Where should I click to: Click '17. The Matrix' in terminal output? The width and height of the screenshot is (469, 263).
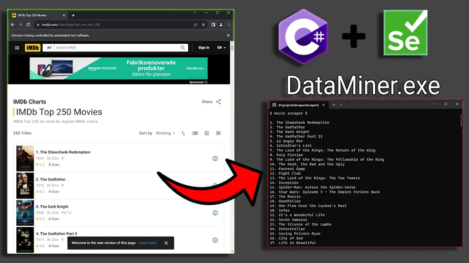coord(285,196)
